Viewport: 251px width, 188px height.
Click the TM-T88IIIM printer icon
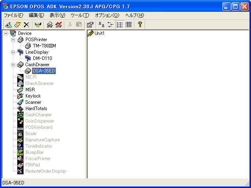coord(28,46)
